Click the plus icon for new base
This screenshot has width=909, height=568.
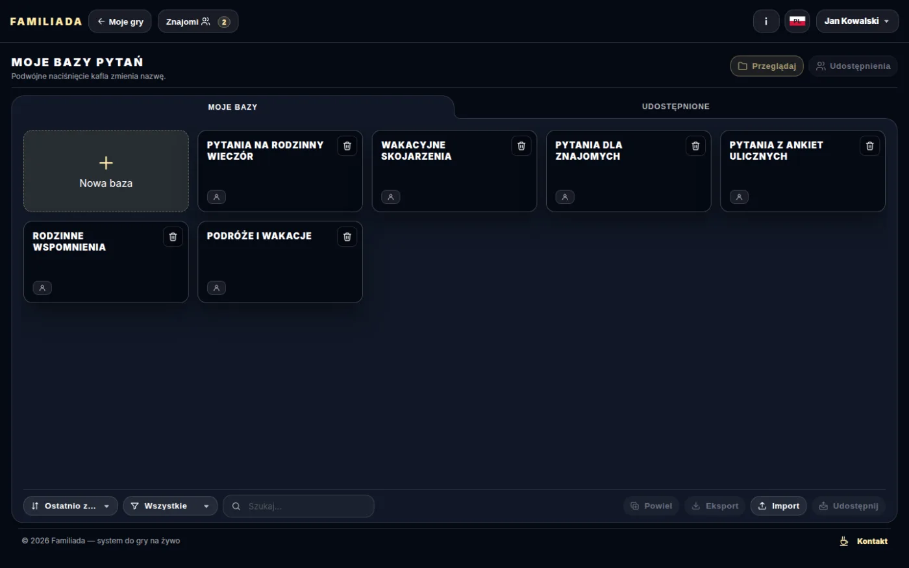pos(106,163)
